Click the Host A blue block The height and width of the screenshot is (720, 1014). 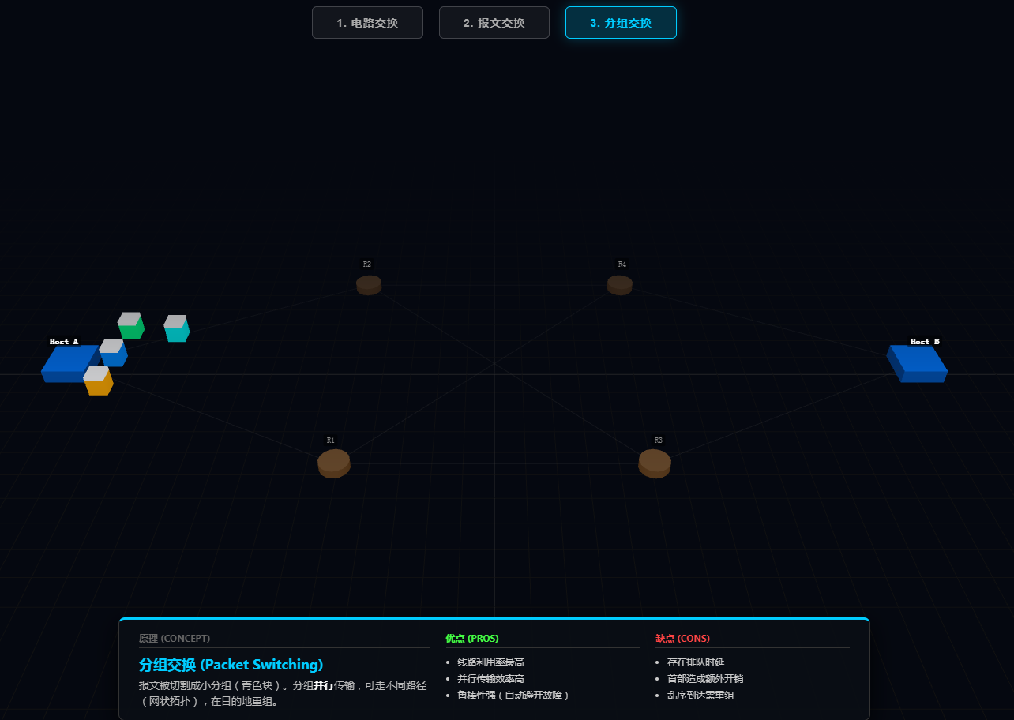coord(66,365)
